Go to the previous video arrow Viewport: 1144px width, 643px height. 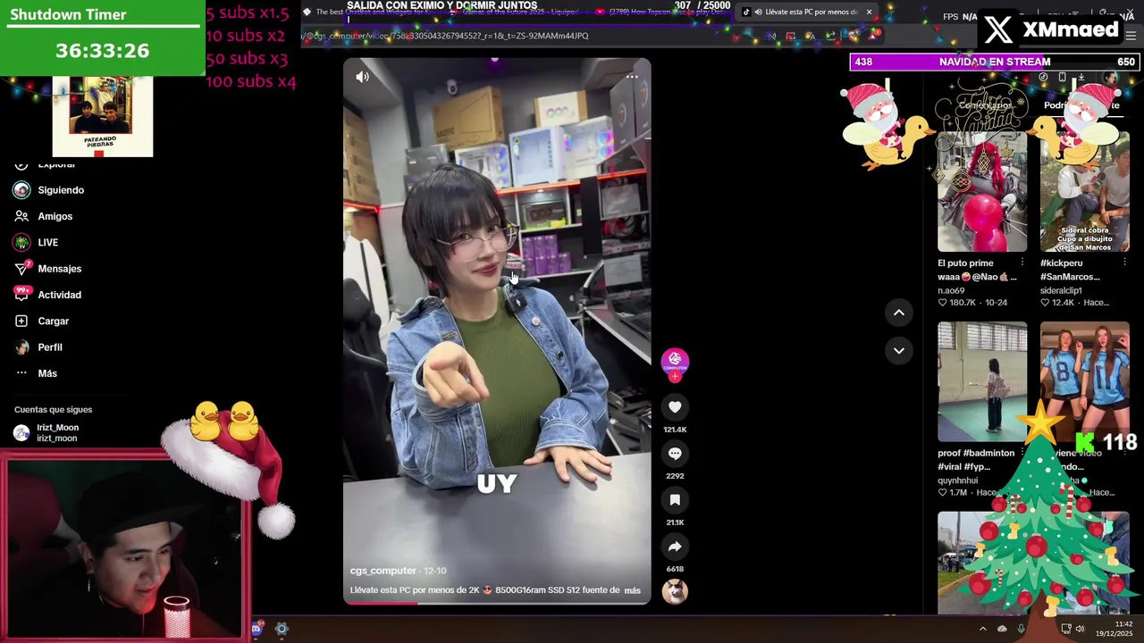click(x=899, y=313)
